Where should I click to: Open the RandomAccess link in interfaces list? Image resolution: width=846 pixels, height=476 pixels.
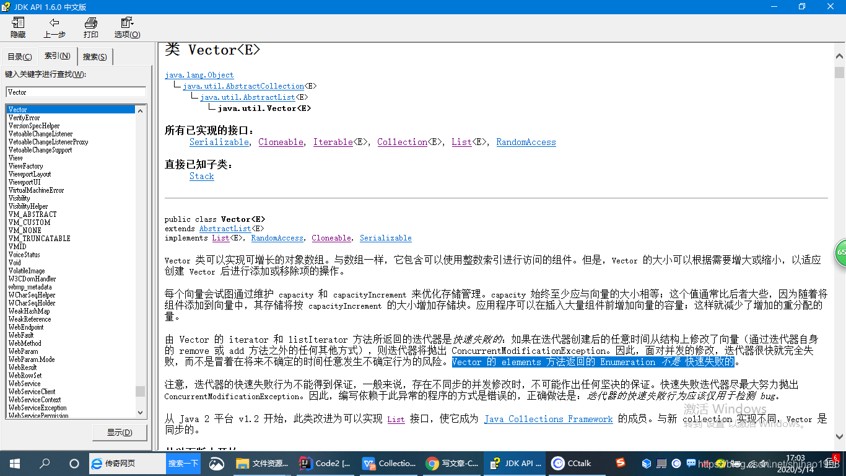[526, 142]
